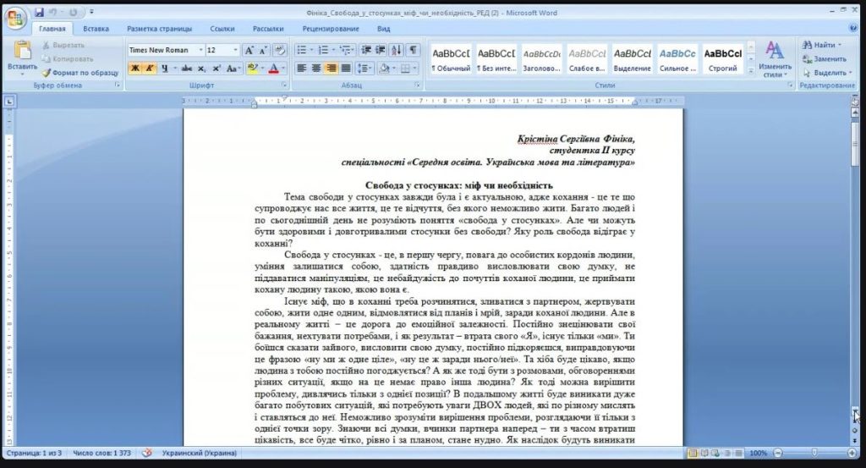Toggle subscript x₂ formatting

coord(201,68)
